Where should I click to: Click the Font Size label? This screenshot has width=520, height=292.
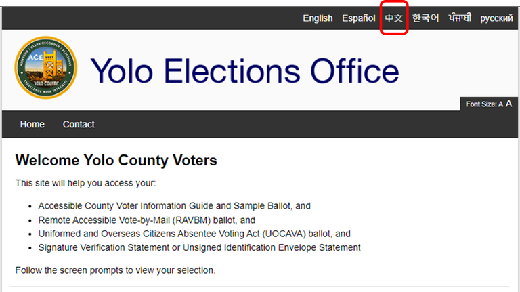tap(481, 104)
